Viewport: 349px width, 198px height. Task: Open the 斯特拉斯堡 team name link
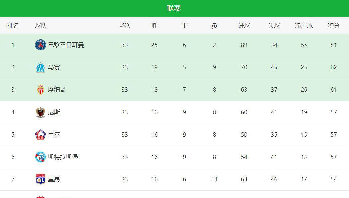click(63, 157)
